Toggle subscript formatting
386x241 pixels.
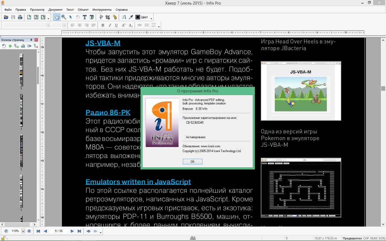[131, 25]
